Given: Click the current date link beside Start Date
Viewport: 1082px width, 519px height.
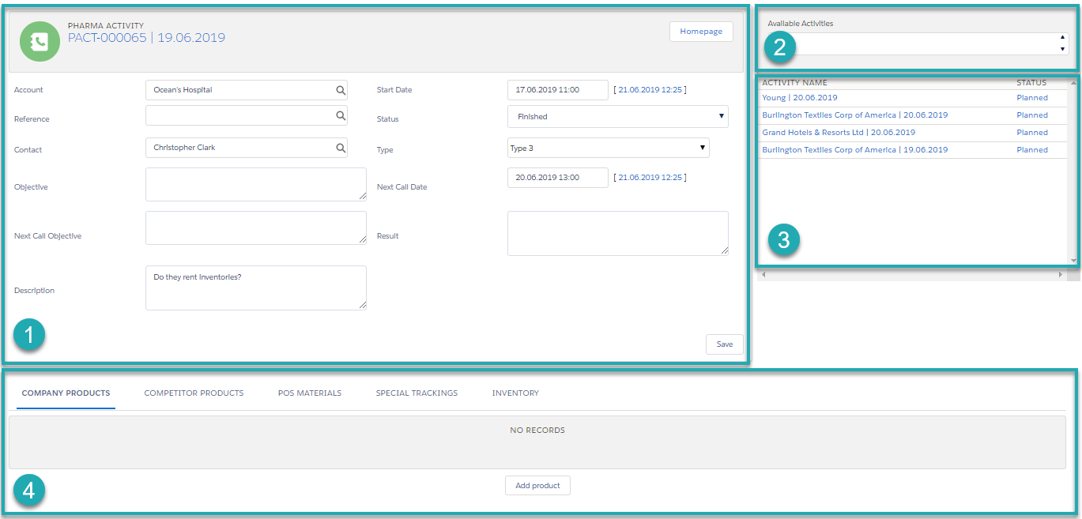Looking at the screenshot, I should (650, 90).
